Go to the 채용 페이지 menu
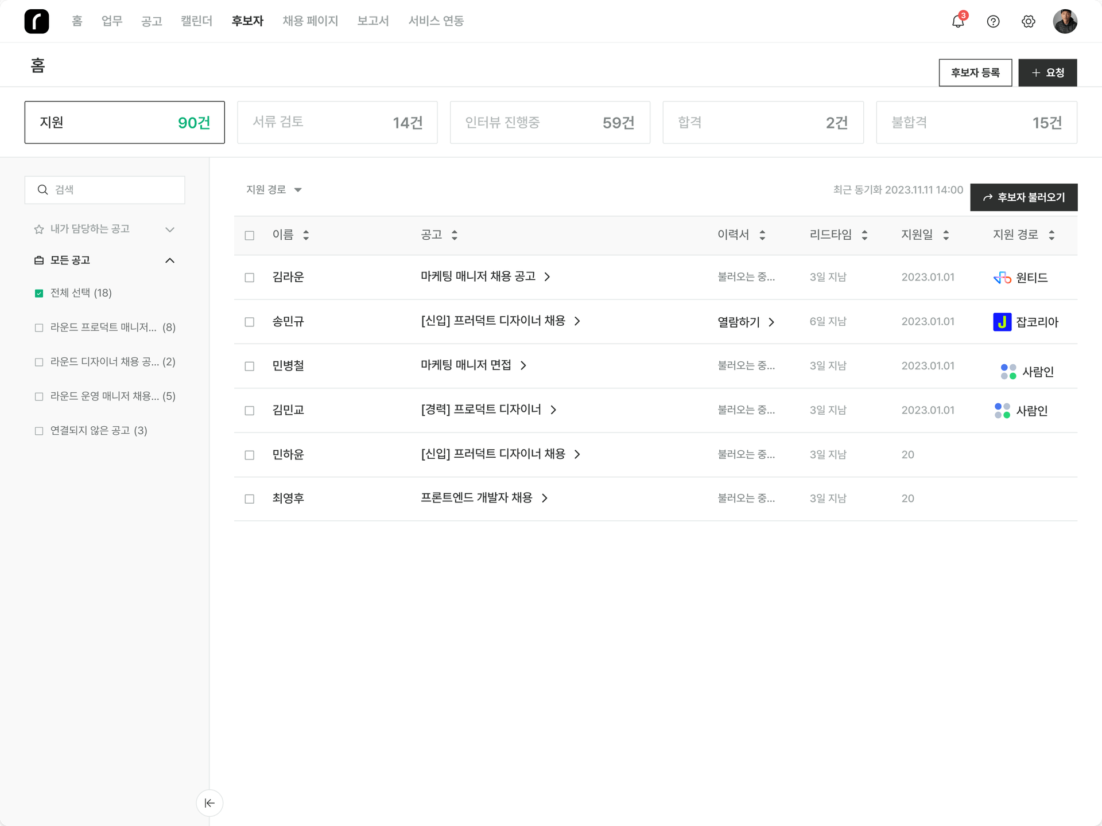This screenshot has width=1102, height=826. (x=310, y=21)
